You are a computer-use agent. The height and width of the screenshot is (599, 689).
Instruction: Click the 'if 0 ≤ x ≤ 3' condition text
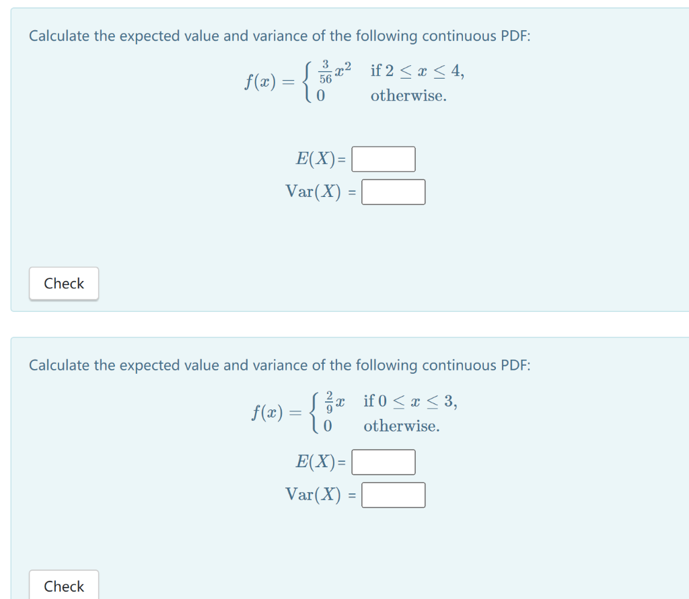coord(411,401)
